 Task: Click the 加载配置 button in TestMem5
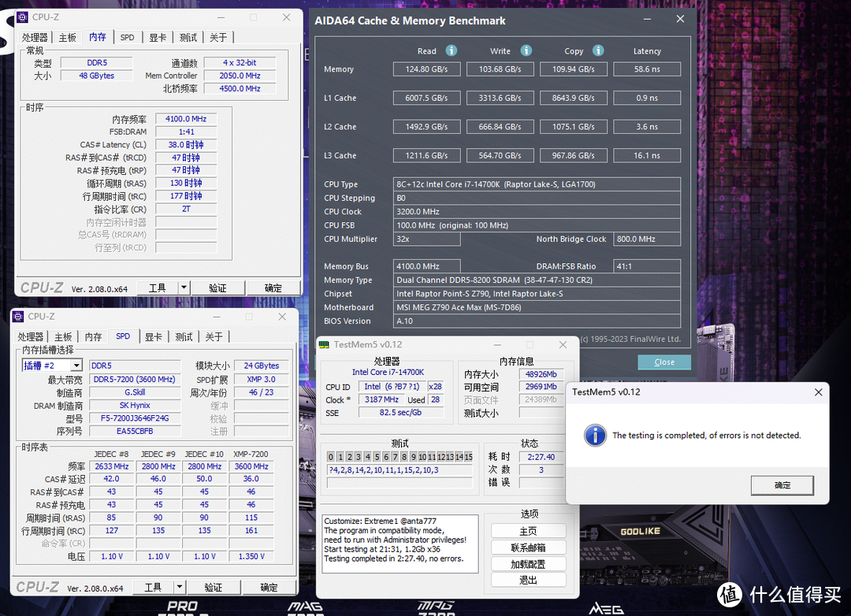tap(528, 564)
